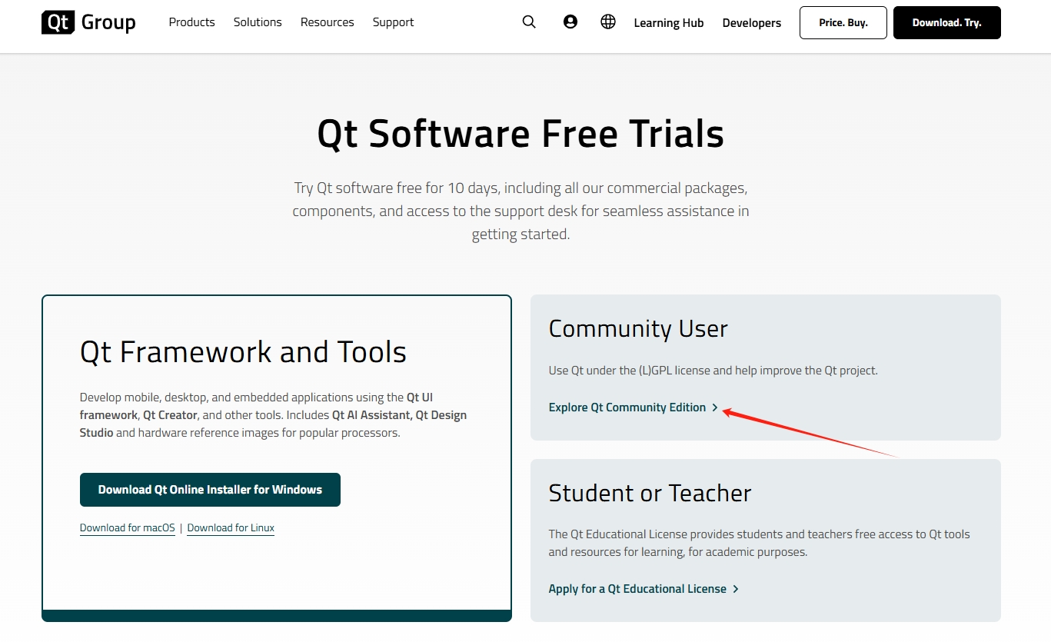Follow the Download for macOS link
The height and width of the screenshot is (642, 1051).
click(x=128, y=528)
